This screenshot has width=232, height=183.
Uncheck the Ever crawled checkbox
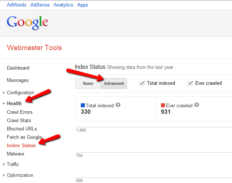tap(190, 83)
